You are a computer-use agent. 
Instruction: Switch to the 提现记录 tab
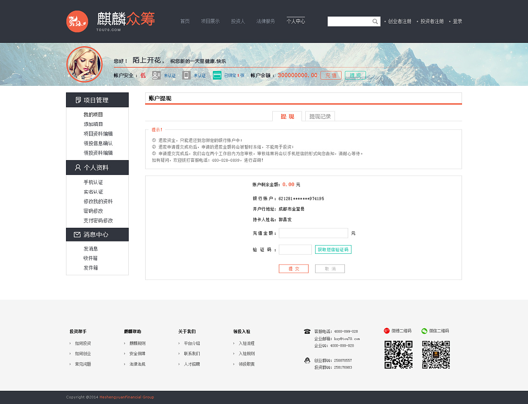(320, 116)
